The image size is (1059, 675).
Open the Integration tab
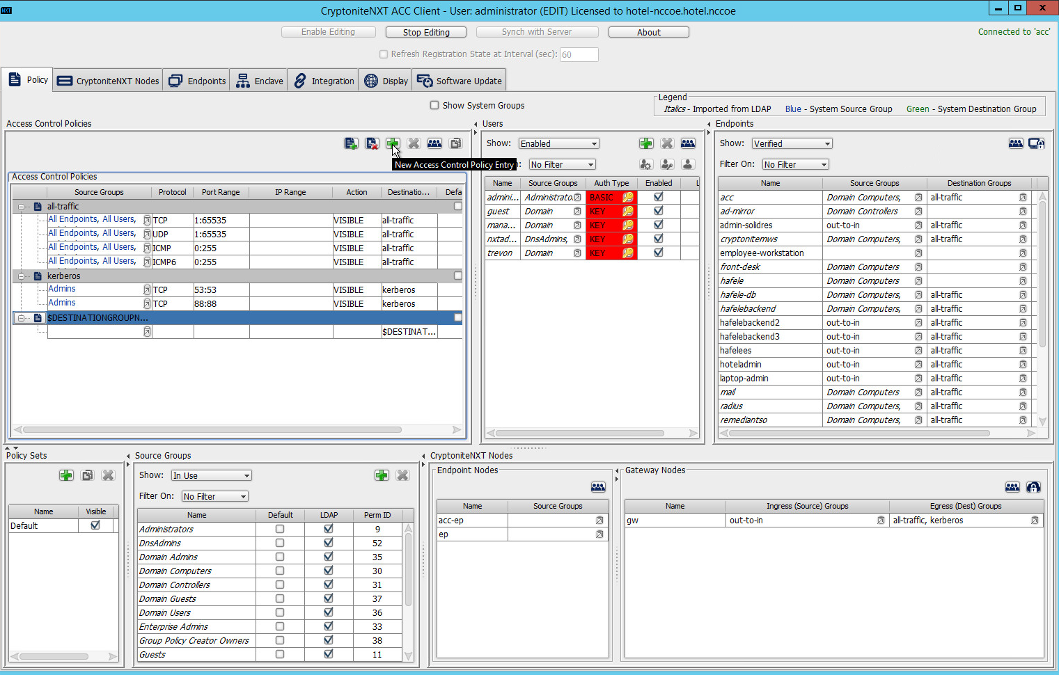click(x=323, y=81)
